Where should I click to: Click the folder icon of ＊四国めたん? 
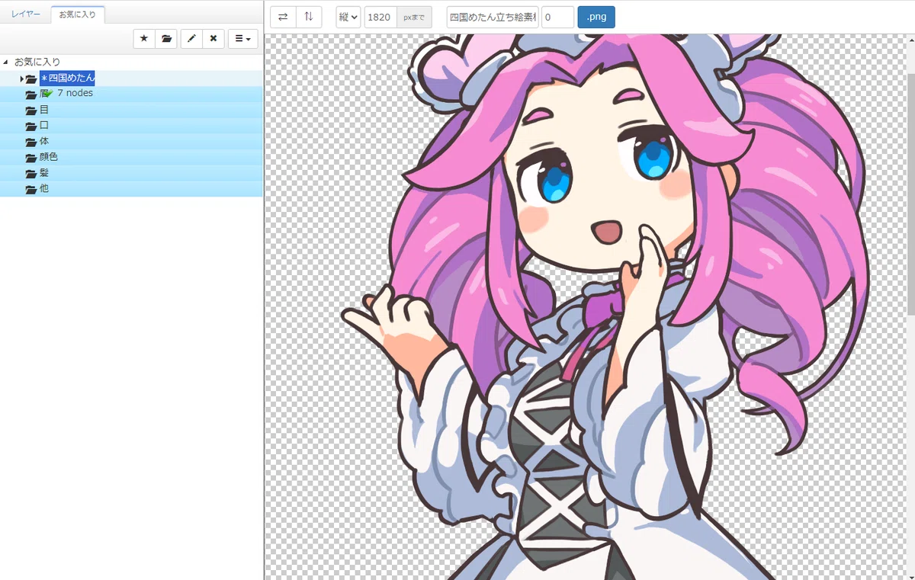pos(31,79)
